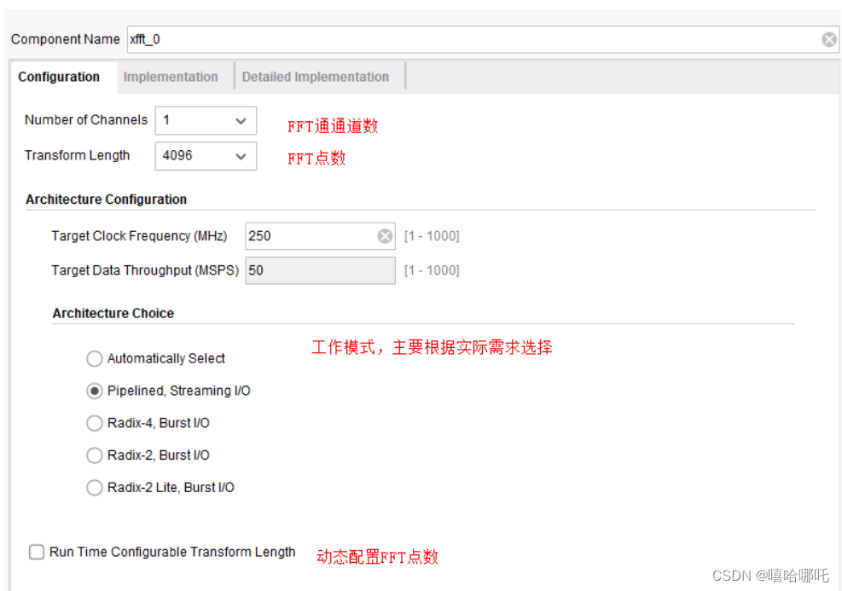Click the Transform Length label
The width and height of the screenshot is (842, 591).
pos(78,156)
